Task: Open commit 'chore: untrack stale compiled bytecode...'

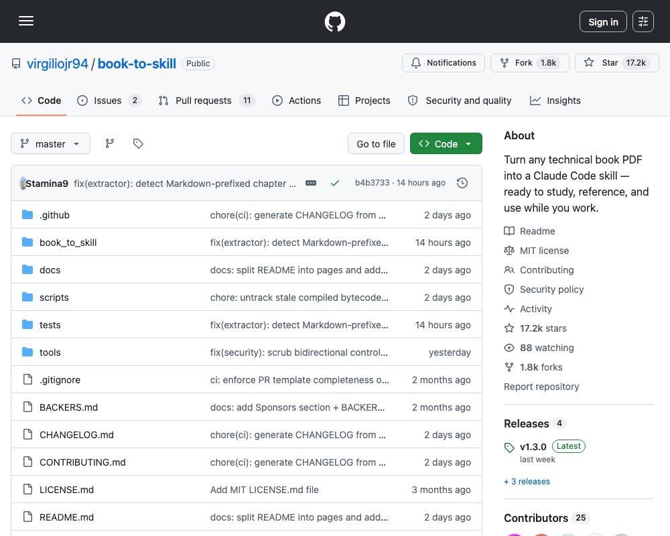Action: (299, 297)
